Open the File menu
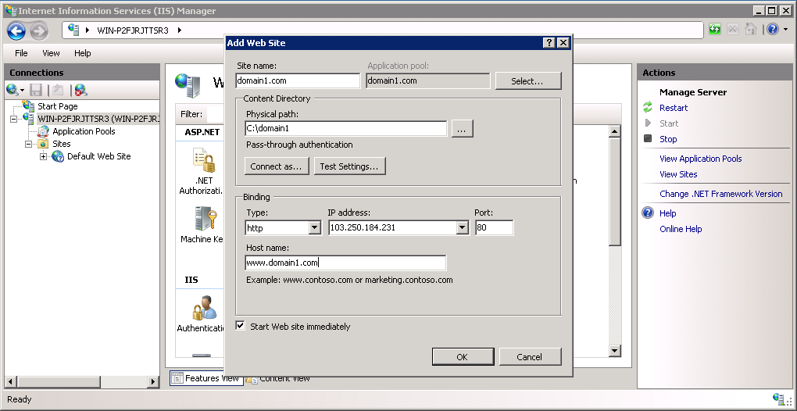 tap(21, 53)
